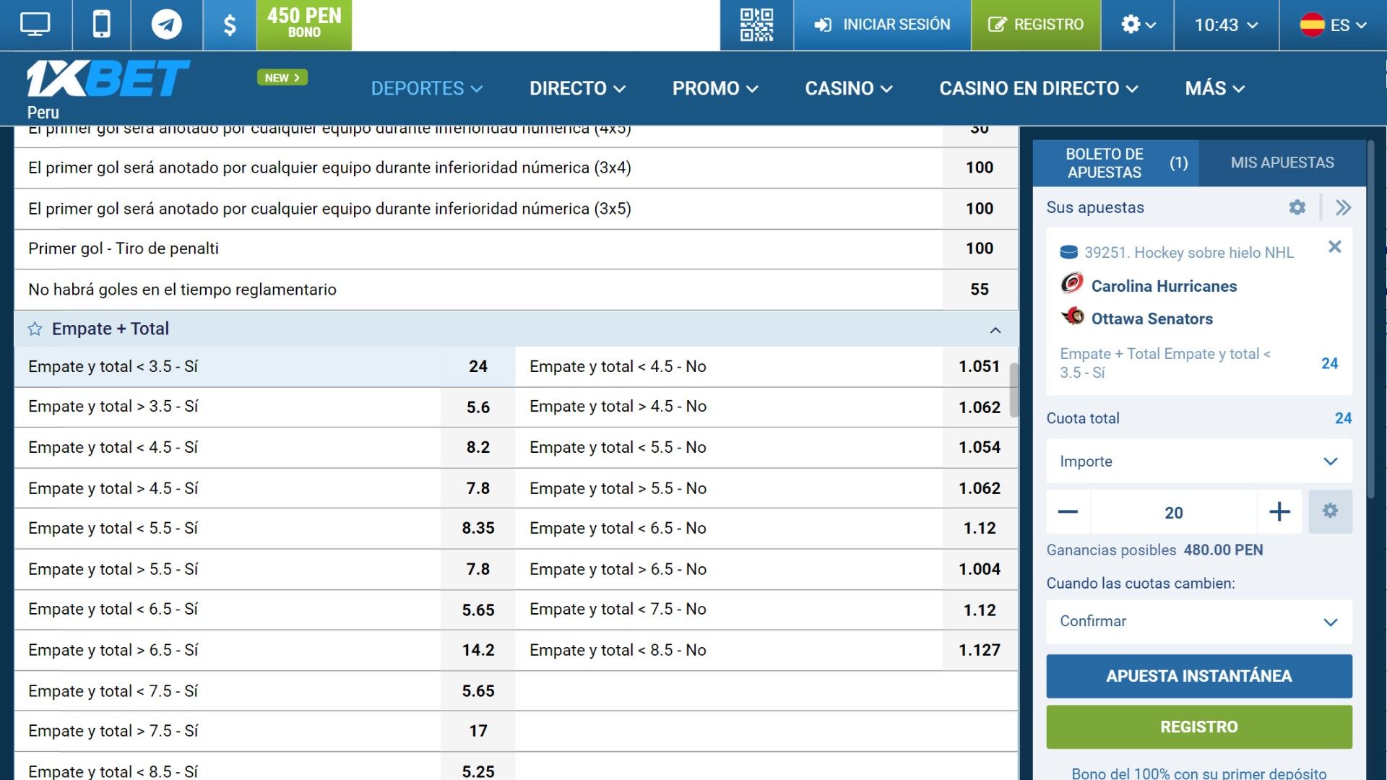Click the APUESTA INSTANTÁNEA button

tap(1199, 675)
